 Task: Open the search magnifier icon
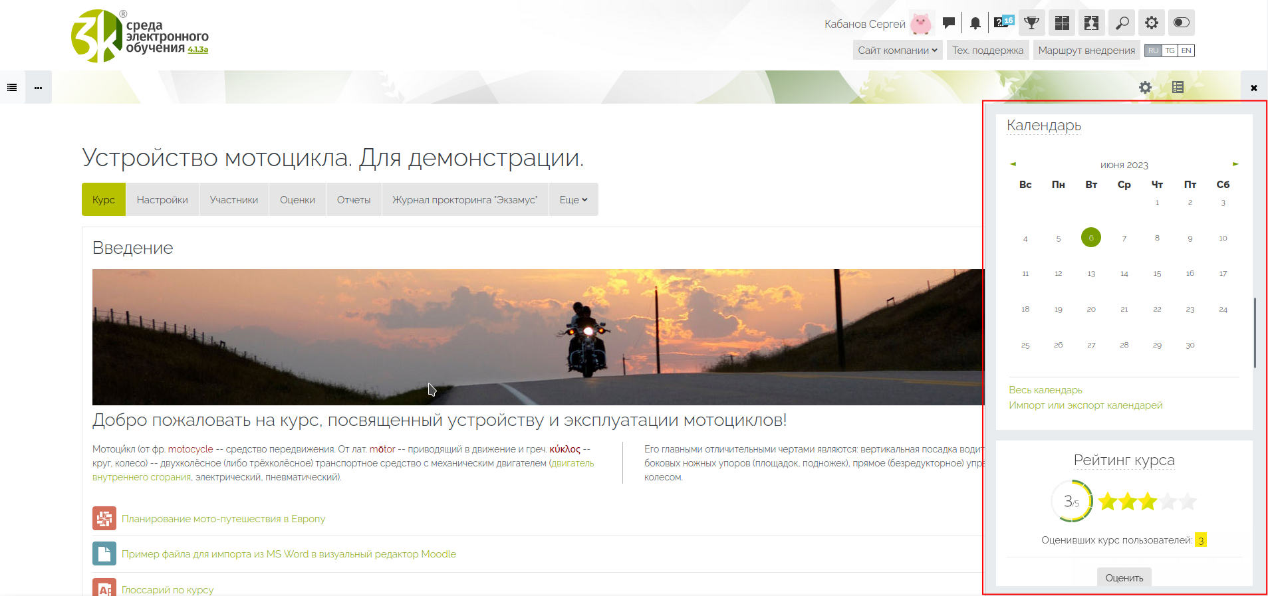1122,23
